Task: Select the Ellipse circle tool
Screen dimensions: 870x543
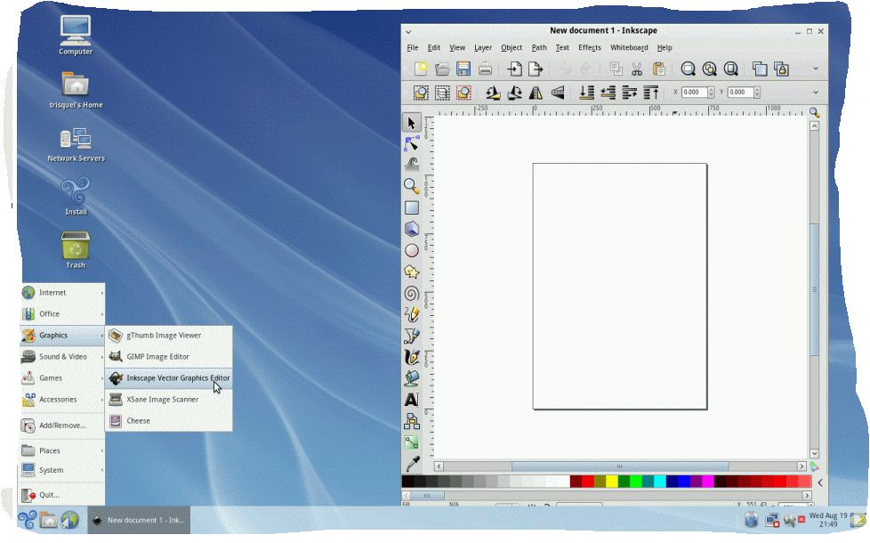Action: (x=412, y=250)
